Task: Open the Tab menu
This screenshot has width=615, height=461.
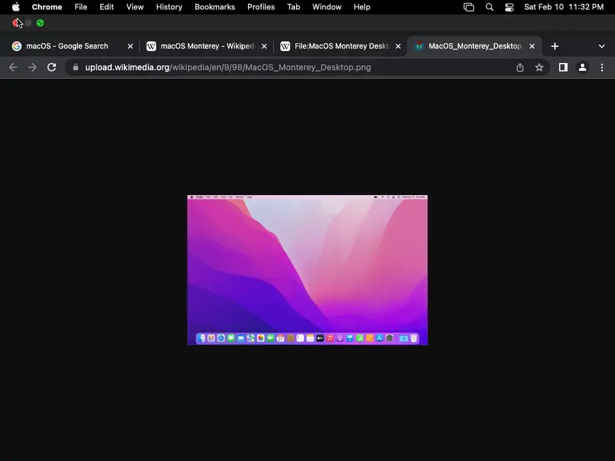Action: pyautogui.click(x=293, y=7)
